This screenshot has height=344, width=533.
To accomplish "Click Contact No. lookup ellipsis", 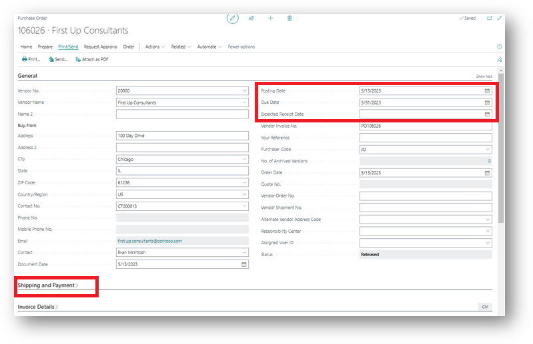I will [x=244, y=206].
